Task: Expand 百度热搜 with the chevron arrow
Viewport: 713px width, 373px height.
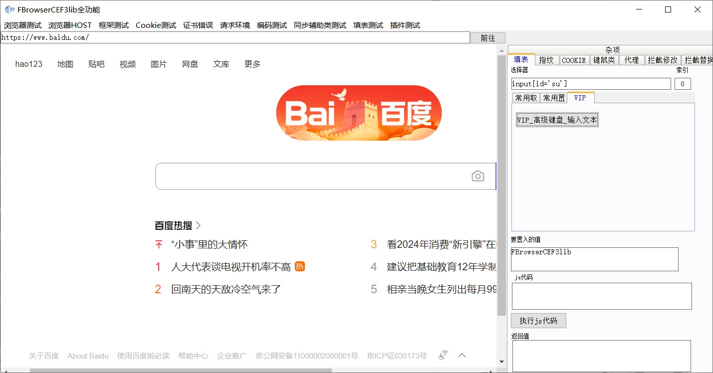Action: (198, 225)
